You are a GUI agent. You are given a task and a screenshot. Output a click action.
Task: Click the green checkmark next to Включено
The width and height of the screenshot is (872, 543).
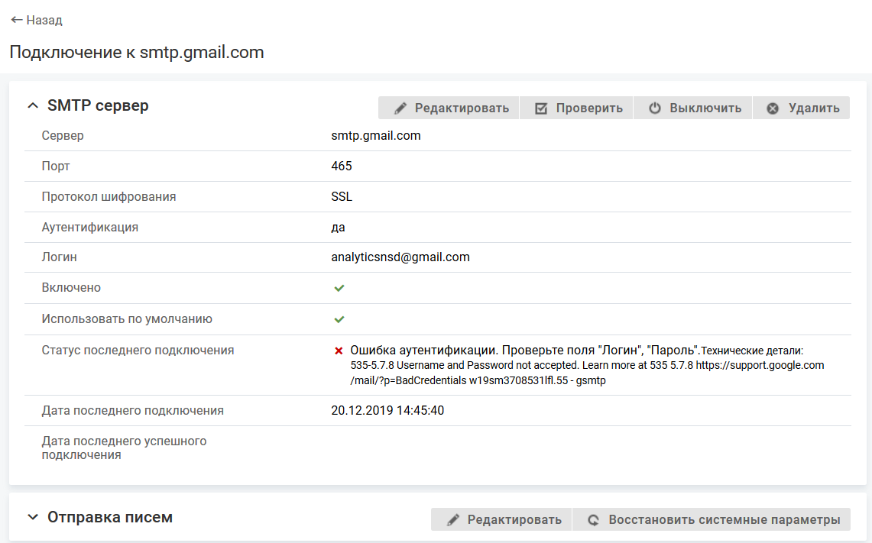tap(339, 289)
